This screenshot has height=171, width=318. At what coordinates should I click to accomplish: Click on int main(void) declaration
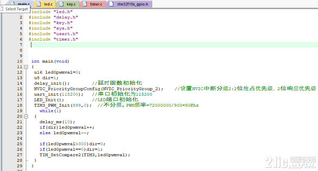click(x=50, y=61)
